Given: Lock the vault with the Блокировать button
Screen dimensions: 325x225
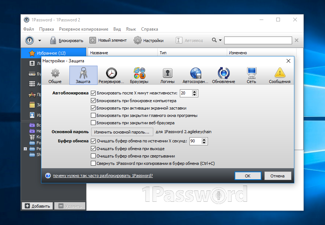Looking at the screenshot, I should click(x=66, y=40).
